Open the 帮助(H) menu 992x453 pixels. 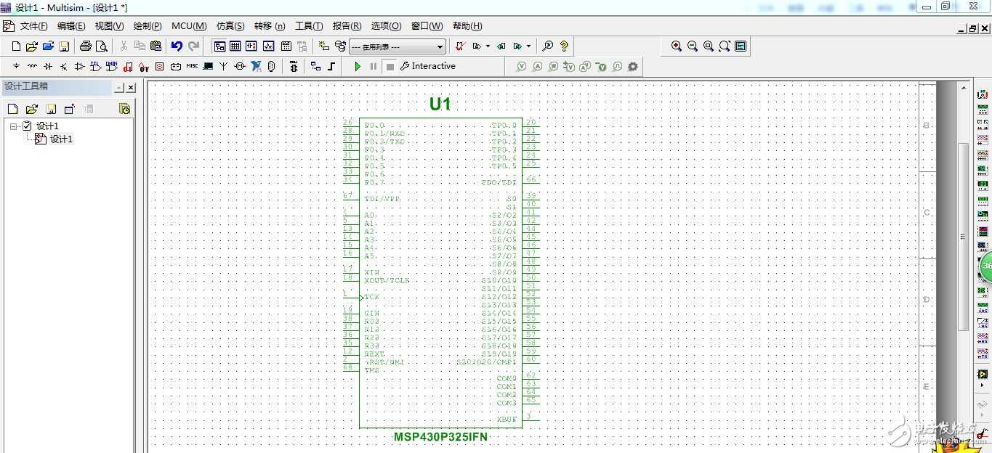(467, 26)
